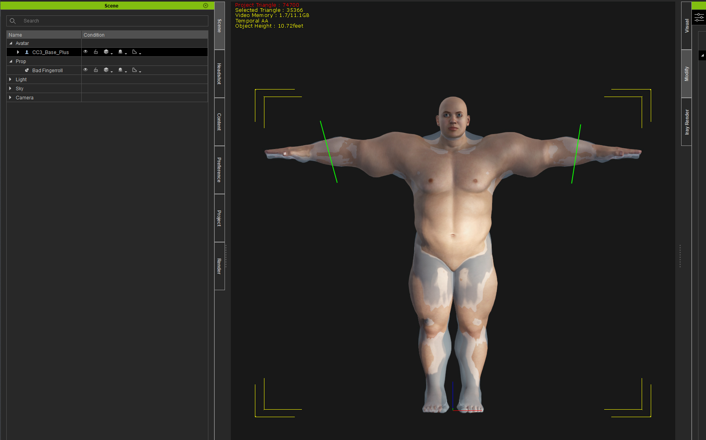Open shading sphere dropdown for Bad Fingerroll
The height and width of the screenshot is (440, 706).
point(122,70)
